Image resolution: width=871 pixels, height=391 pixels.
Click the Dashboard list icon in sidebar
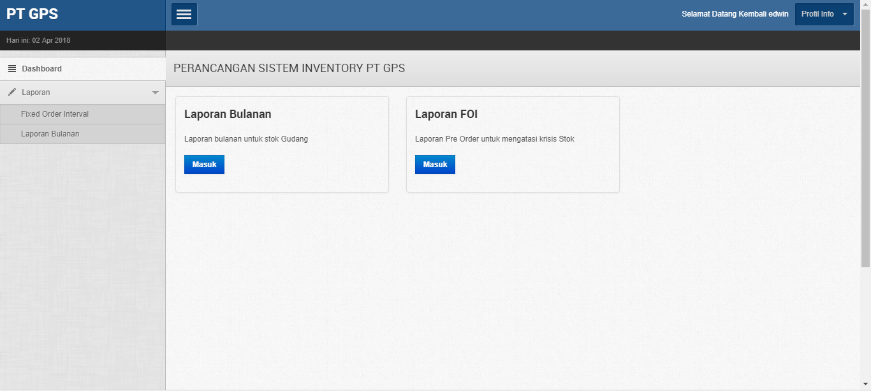12,69
